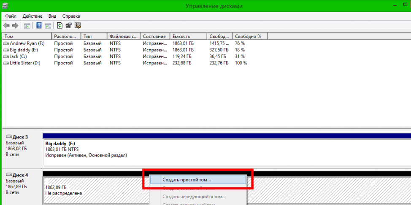Sort by the Емкость column header
Image resolution: width=411 pixels, height=205 pixels.
pos(188,36)
